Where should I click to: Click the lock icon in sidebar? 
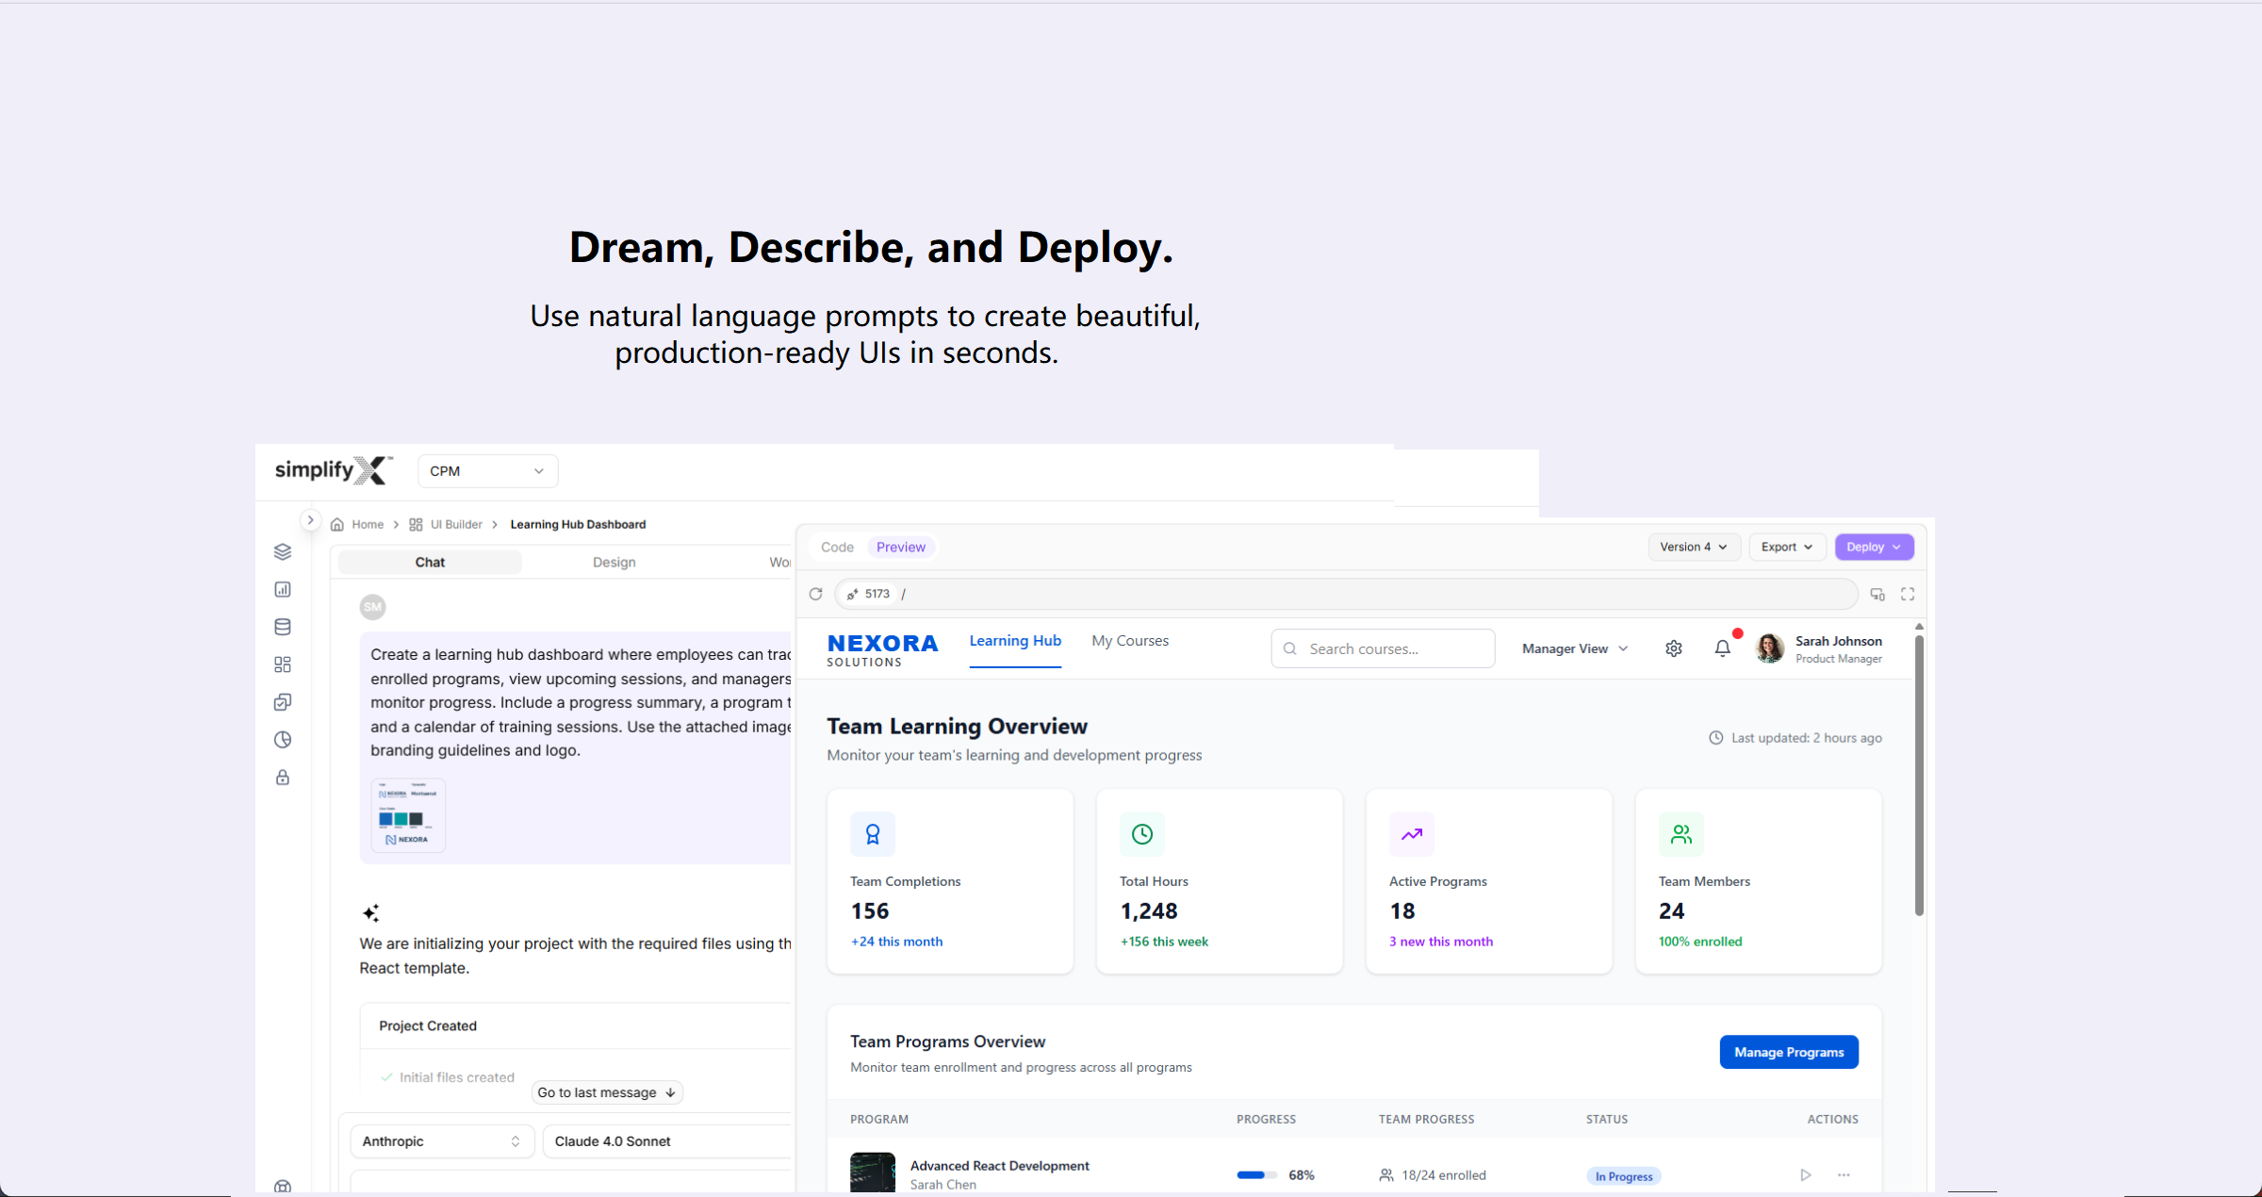[x=283, y=778]
